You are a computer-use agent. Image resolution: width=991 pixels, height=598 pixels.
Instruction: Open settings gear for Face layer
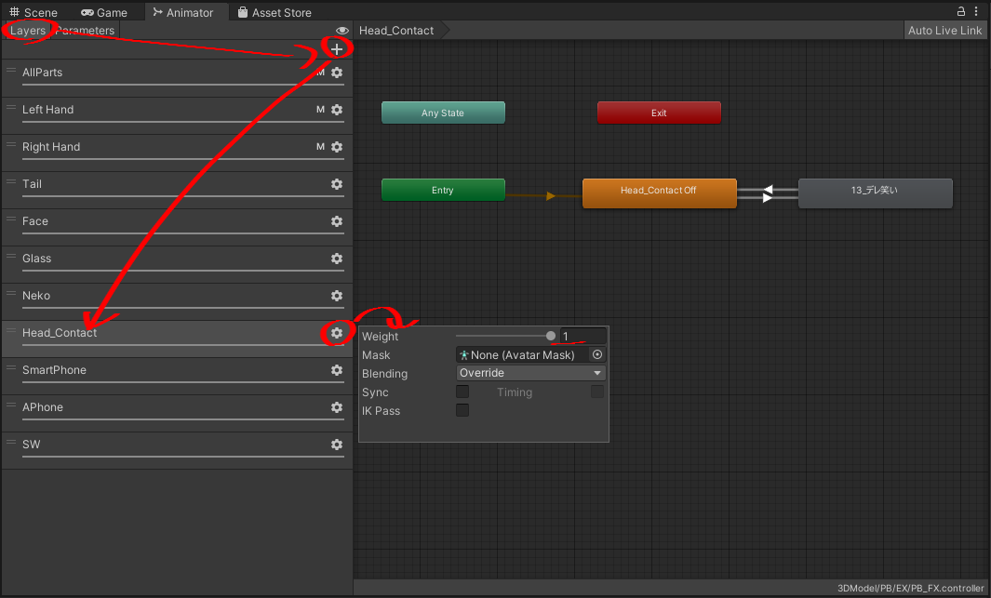[x=337, y=221]
